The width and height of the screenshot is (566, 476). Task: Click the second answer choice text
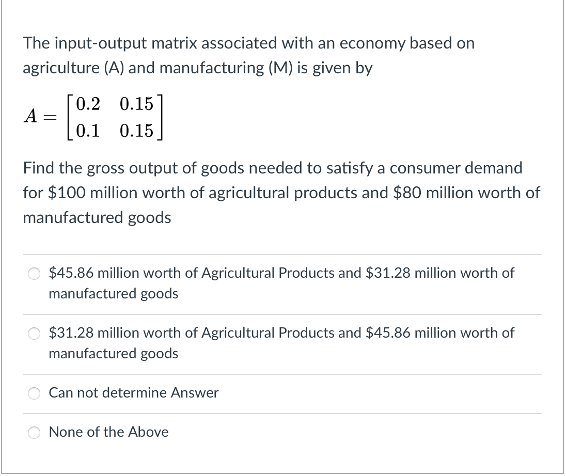tap(281, 334)
